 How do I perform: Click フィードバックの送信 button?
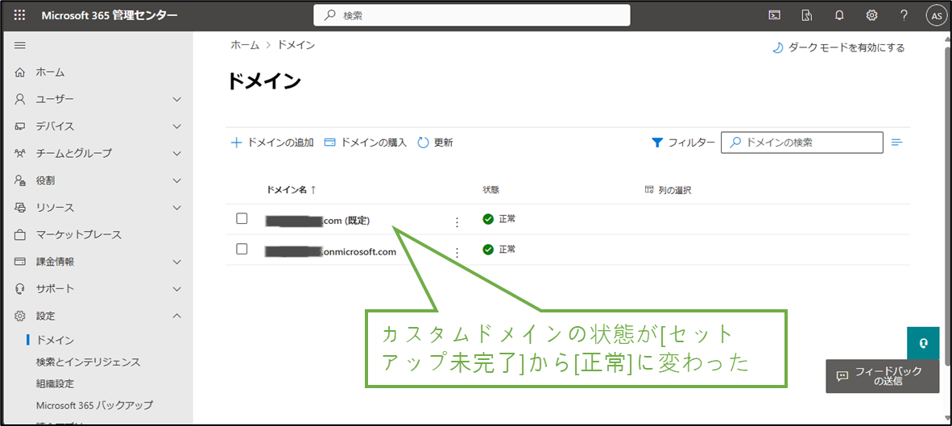point(882,375)
